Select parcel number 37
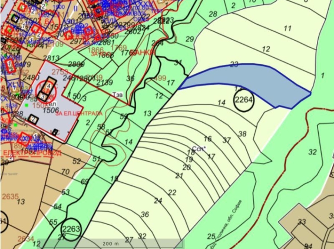The height and width of the screenshot is (249, 334). (226, 140)
